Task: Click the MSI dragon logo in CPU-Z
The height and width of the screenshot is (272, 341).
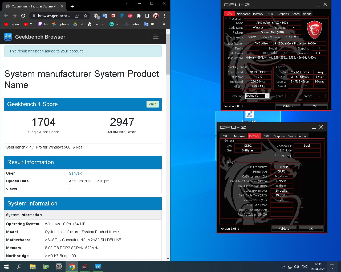Action: [315, 30]
